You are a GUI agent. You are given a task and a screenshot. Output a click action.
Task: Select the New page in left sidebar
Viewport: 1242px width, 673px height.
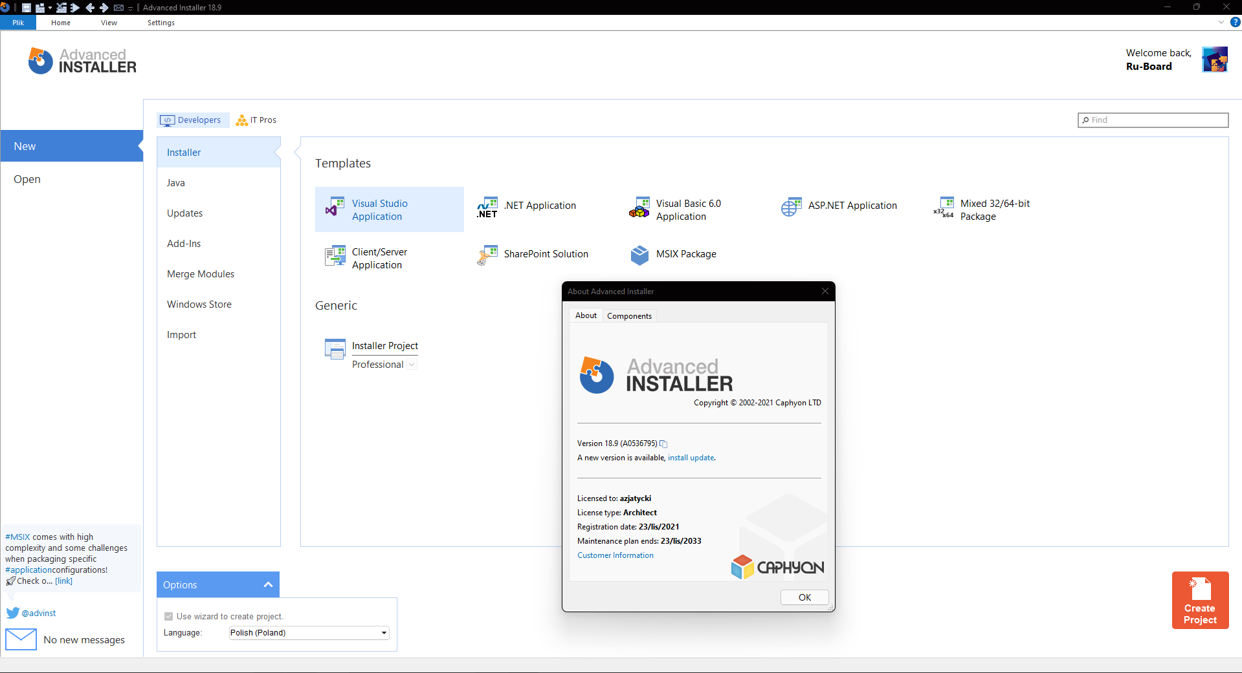pyautogui.click(x=71, y=146)
